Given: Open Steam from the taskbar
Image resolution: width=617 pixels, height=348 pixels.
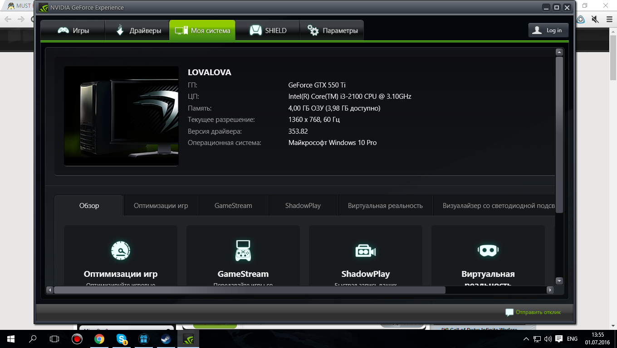Looking at the screenshot, I should click(x=166, y=339).
